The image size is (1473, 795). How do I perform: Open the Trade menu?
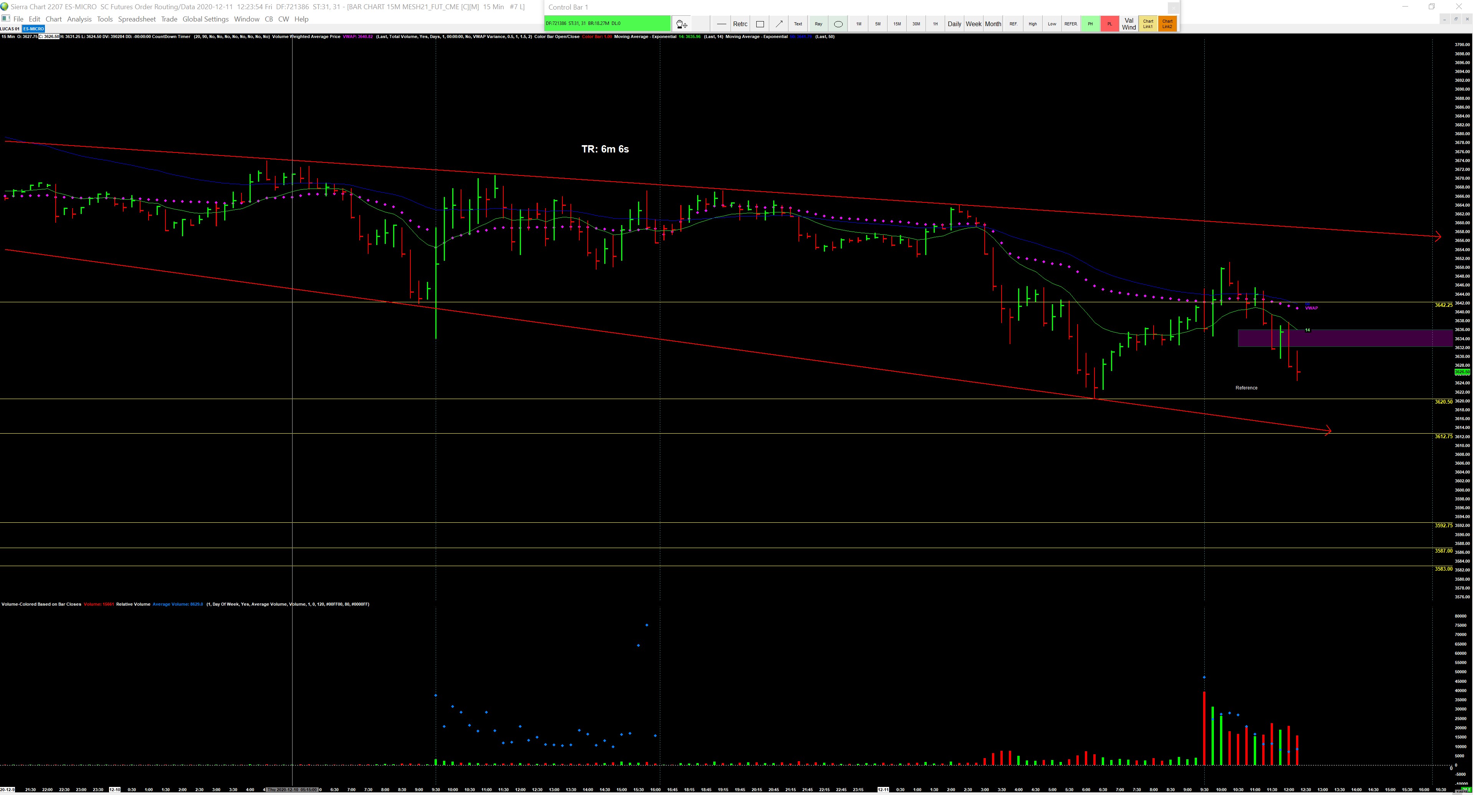(x=169, y=19)
